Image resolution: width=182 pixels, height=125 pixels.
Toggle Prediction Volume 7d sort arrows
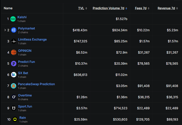[x=126, y=8]
